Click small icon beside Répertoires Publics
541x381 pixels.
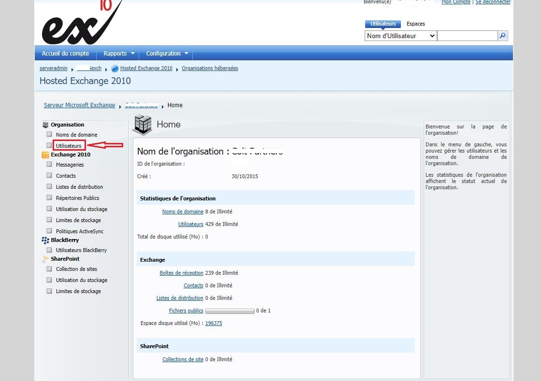click(x=49, y=198)
